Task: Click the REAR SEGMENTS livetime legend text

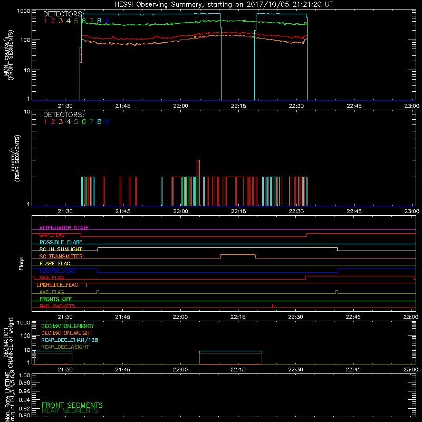Action: pyautogui.click(x=70, y=411)
